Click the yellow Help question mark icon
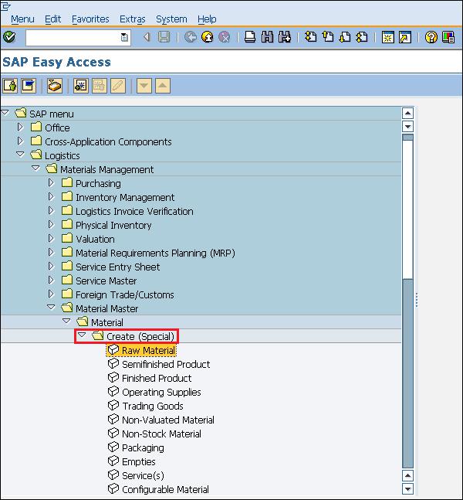 (x=431, y=37)
